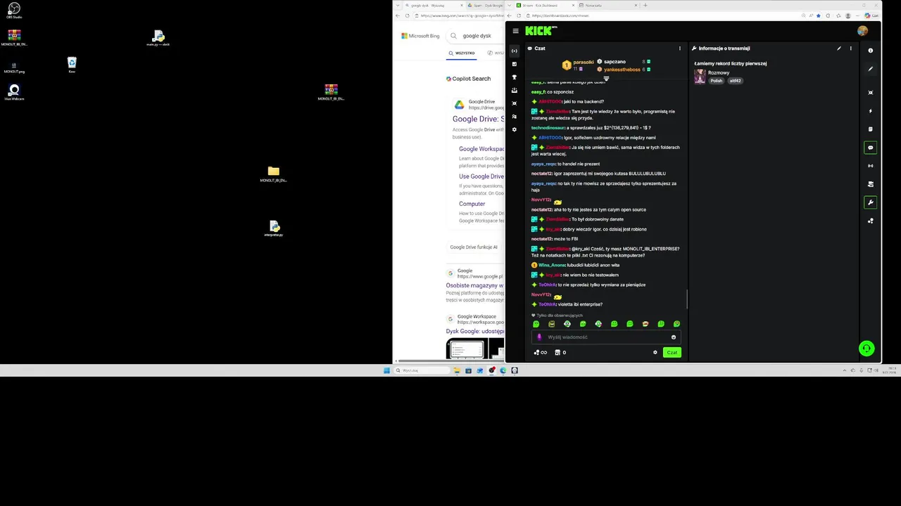901x506 pixels.
Task: Switch to 'Spam - Dysk Google' tab
Action: [x=486, y=5]
